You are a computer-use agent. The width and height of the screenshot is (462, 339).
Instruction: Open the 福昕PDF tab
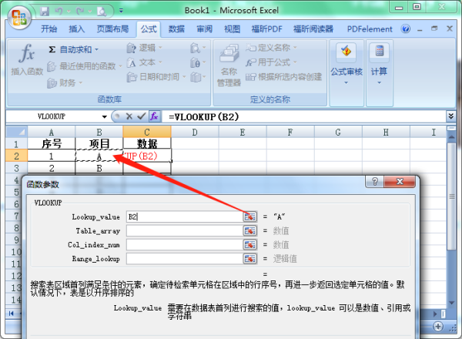click(x=266, y=29)
